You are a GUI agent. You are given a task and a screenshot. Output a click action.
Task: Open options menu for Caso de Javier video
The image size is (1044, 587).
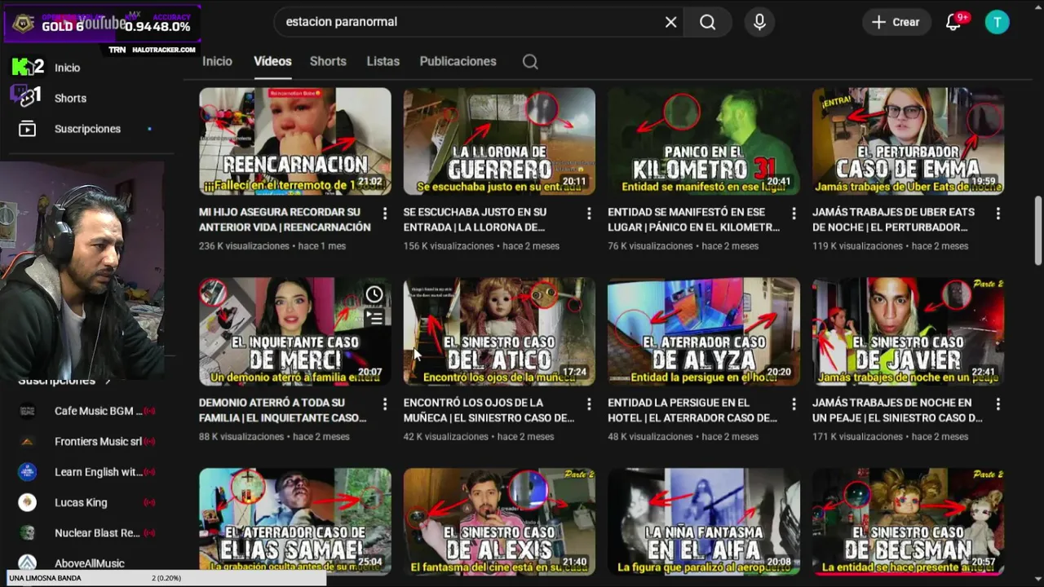[x=998, y=404]
